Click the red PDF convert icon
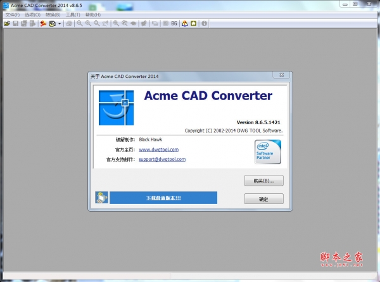380x282 pixels. pos(43,23)
